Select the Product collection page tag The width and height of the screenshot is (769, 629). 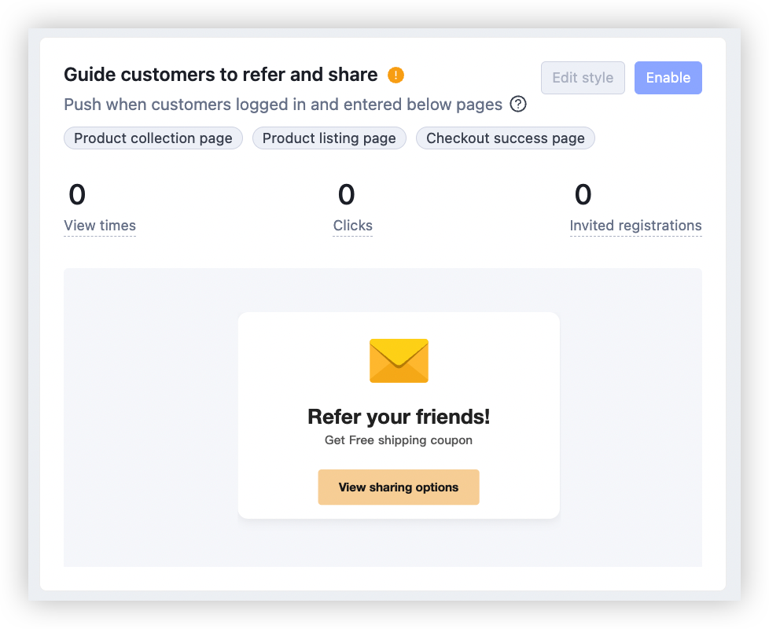(x=153, y=138)
